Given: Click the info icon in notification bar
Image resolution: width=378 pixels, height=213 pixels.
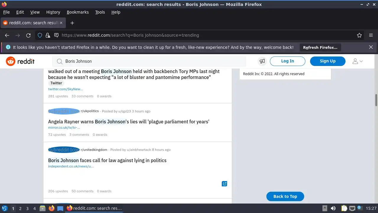Looking at the screenshot, I should (8, 47).
